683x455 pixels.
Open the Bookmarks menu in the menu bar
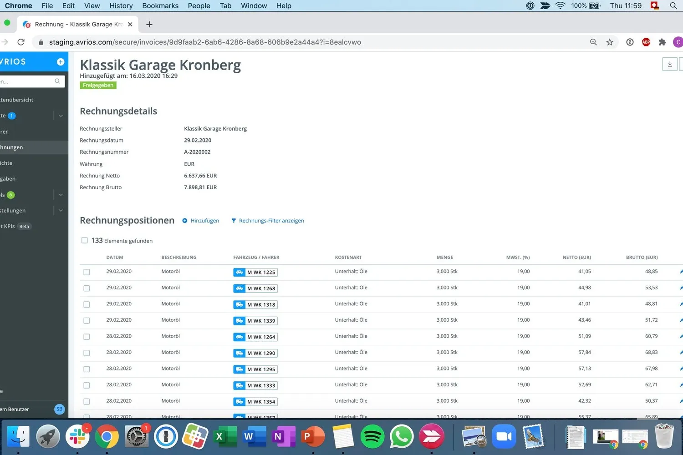160,6
